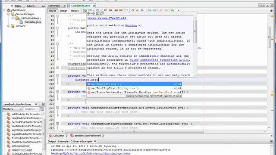Viewport: 276px width, 155px height.
Task: Maximize the editor window icon
Action: pyautogui.click(x=272, y=5)
